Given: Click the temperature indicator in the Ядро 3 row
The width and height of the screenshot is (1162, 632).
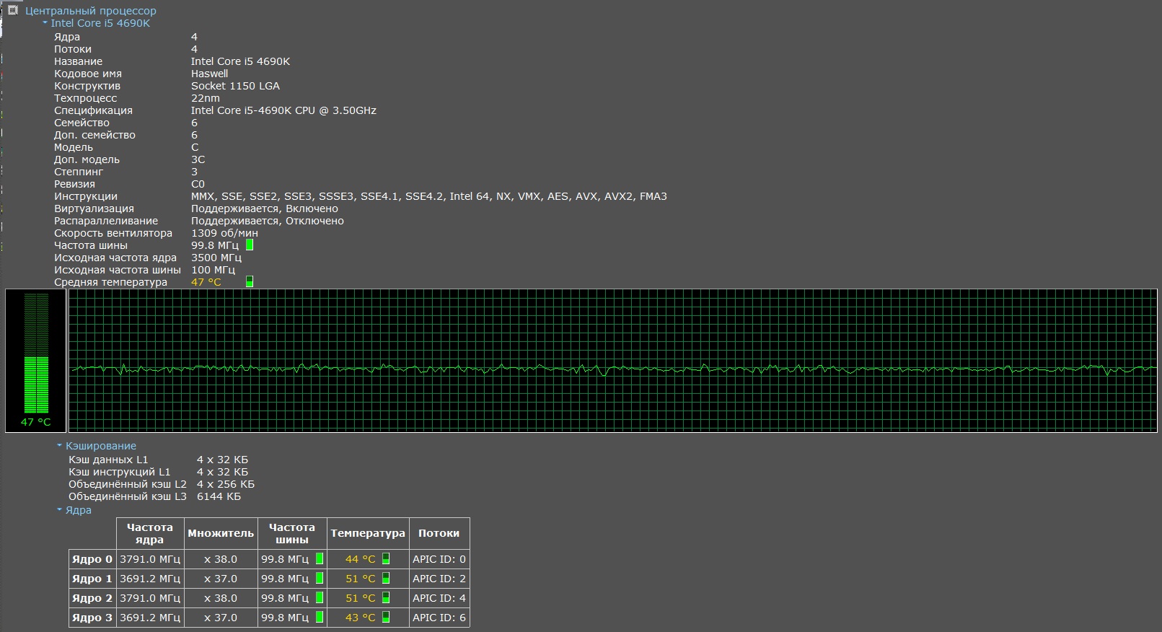Looking at the screenshot, I should [386, 617].
